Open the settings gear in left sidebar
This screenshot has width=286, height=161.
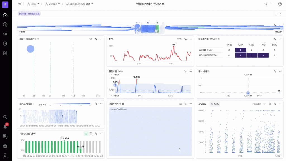point(5,146)
